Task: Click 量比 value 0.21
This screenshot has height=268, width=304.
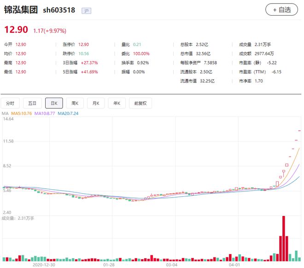Action: pyautogui.click(x=137, y=45)
